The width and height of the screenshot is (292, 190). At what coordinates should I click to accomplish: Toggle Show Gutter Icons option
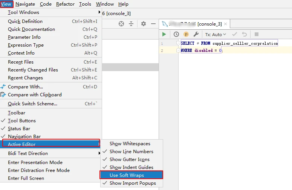(131, 159)
